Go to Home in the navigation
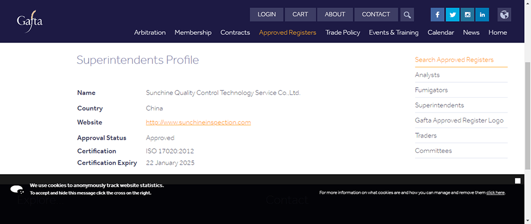The height and width of the screenshot is (224, 531). [498, 32]
